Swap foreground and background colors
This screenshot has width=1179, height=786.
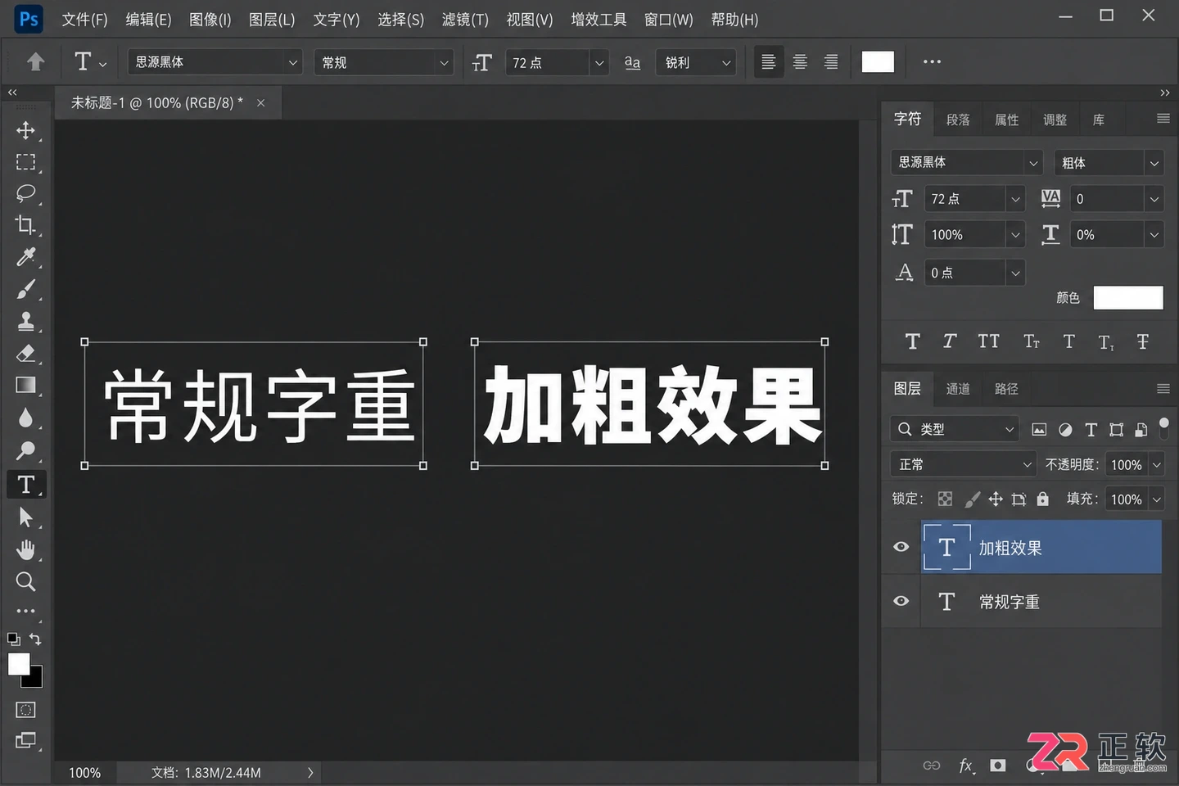35,639
